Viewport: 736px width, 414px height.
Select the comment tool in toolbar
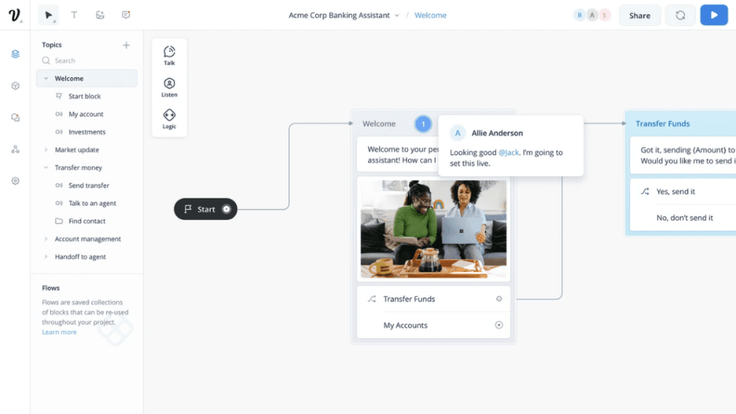[x=126, y=15]
